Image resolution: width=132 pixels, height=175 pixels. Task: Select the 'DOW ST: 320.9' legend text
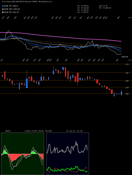click(11, 6)
